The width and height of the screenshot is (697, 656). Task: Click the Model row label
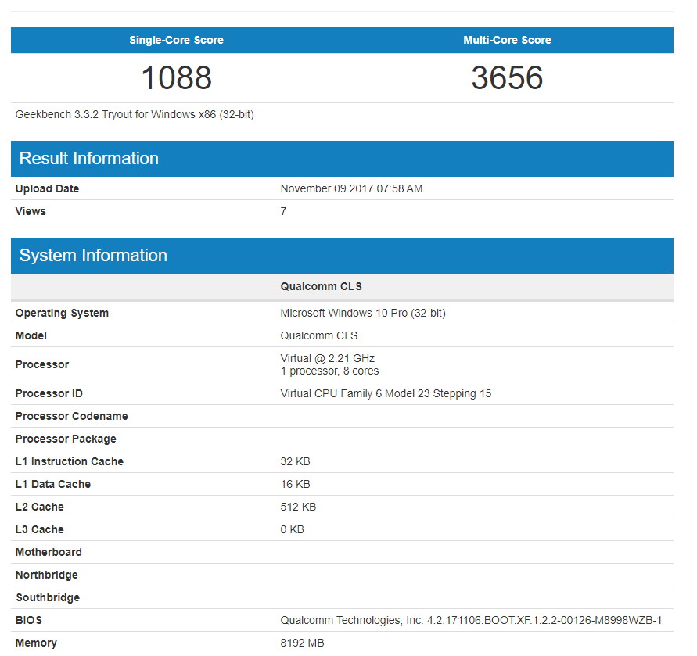pos(31,336)
